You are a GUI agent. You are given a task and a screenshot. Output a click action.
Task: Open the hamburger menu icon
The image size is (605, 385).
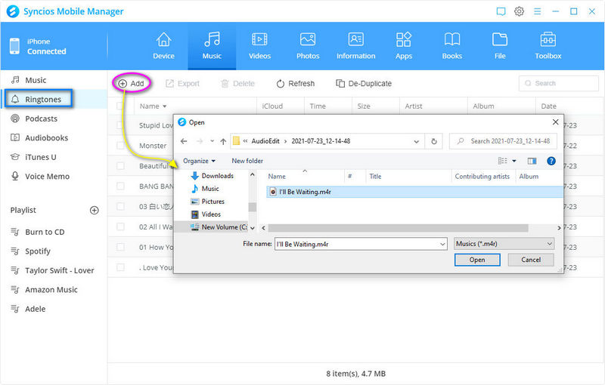(x=537, y=11)
